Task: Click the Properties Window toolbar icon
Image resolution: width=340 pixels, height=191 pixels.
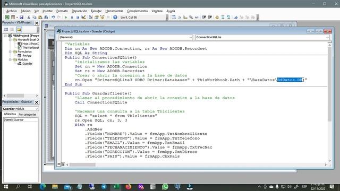Action: pyautogui.click(x=96, y=18)
